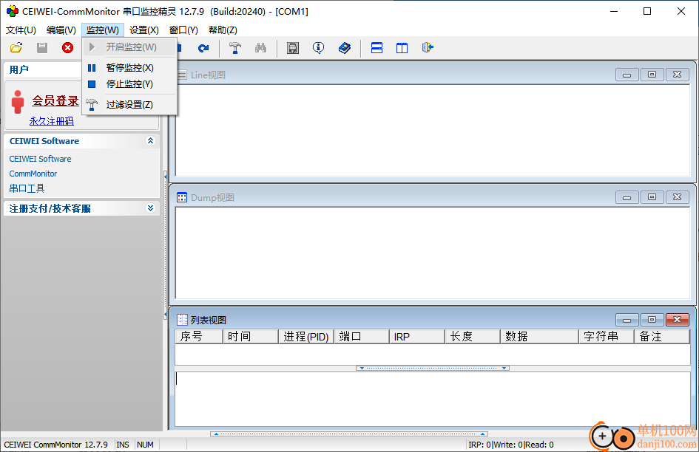Click the hammer icon beside 过滤设置
The width and height of the screenshot is (699, 452).
[92, 104]
